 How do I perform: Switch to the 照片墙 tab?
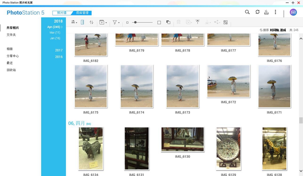tap(62, 13)
